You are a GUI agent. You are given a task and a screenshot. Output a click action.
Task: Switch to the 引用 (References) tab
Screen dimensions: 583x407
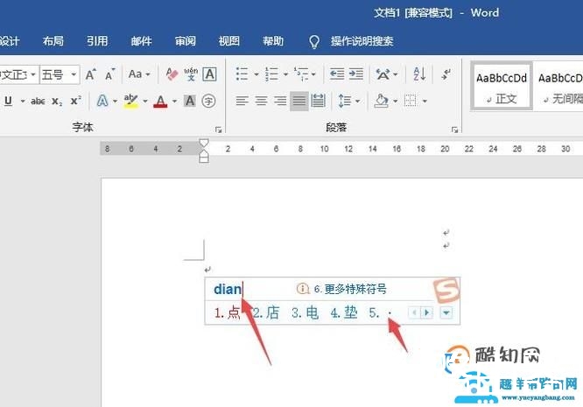pos(97,41)
